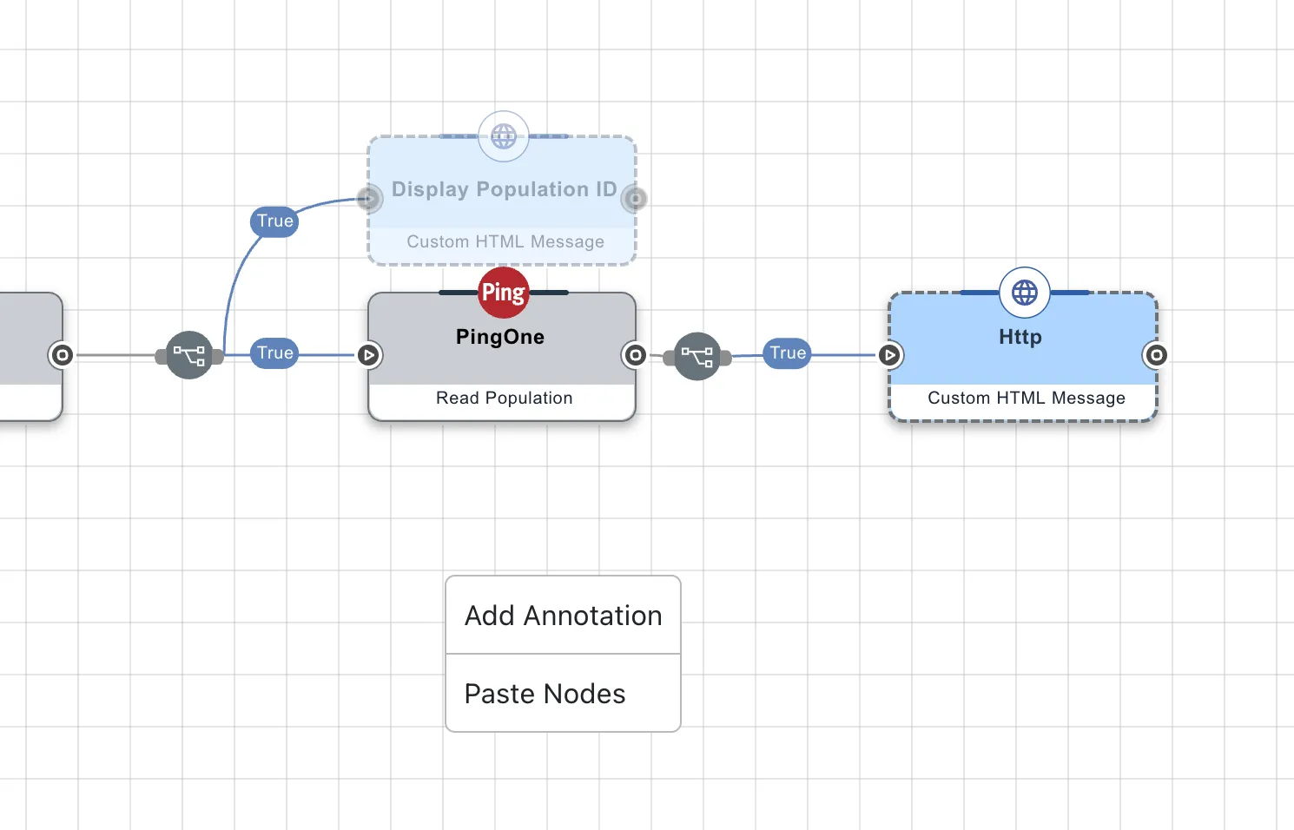1294x830 pixels.
Task: Click the output port of Display Population ID node
Action: (x=636, y=199)
